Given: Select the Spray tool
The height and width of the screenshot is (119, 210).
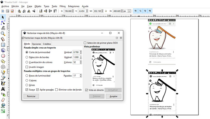Looking at the screenshot, I should 3,94.
